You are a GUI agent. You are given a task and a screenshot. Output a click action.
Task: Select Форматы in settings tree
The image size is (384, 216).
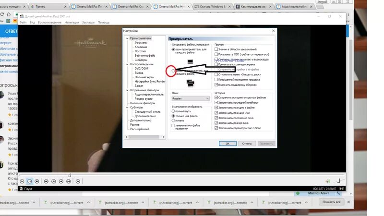pyautogui.click(x=141, y=43)
